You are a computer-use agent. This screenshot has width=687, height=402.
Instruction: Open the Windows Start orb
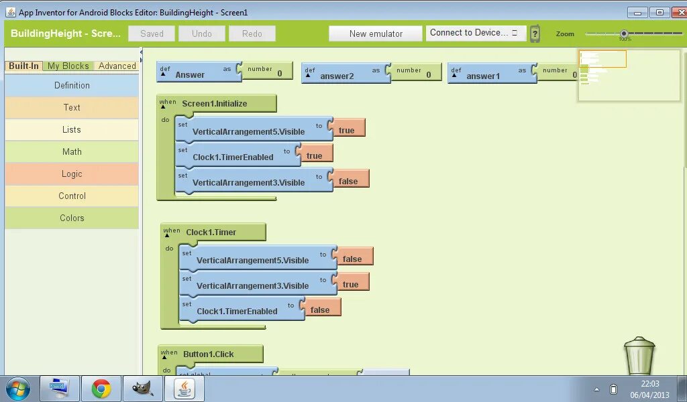18,389
